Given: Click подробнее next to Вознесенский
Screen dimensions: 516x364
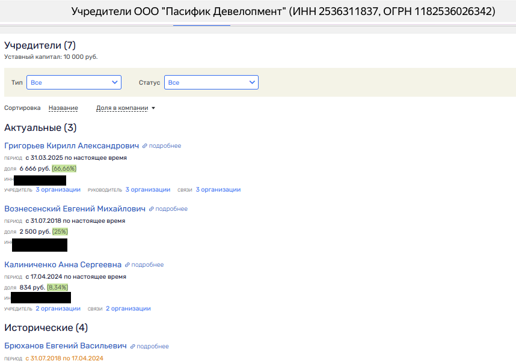Looking at the screenshot, I should pos(171,209).
